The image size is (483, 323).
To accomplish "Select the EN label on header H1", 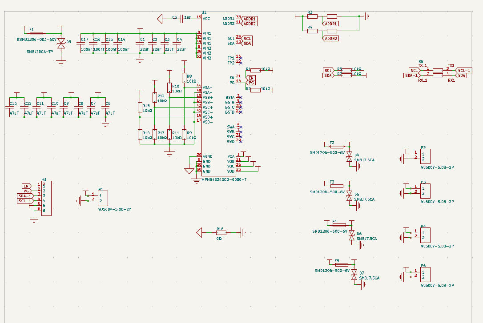I will [x=26, y=186].
